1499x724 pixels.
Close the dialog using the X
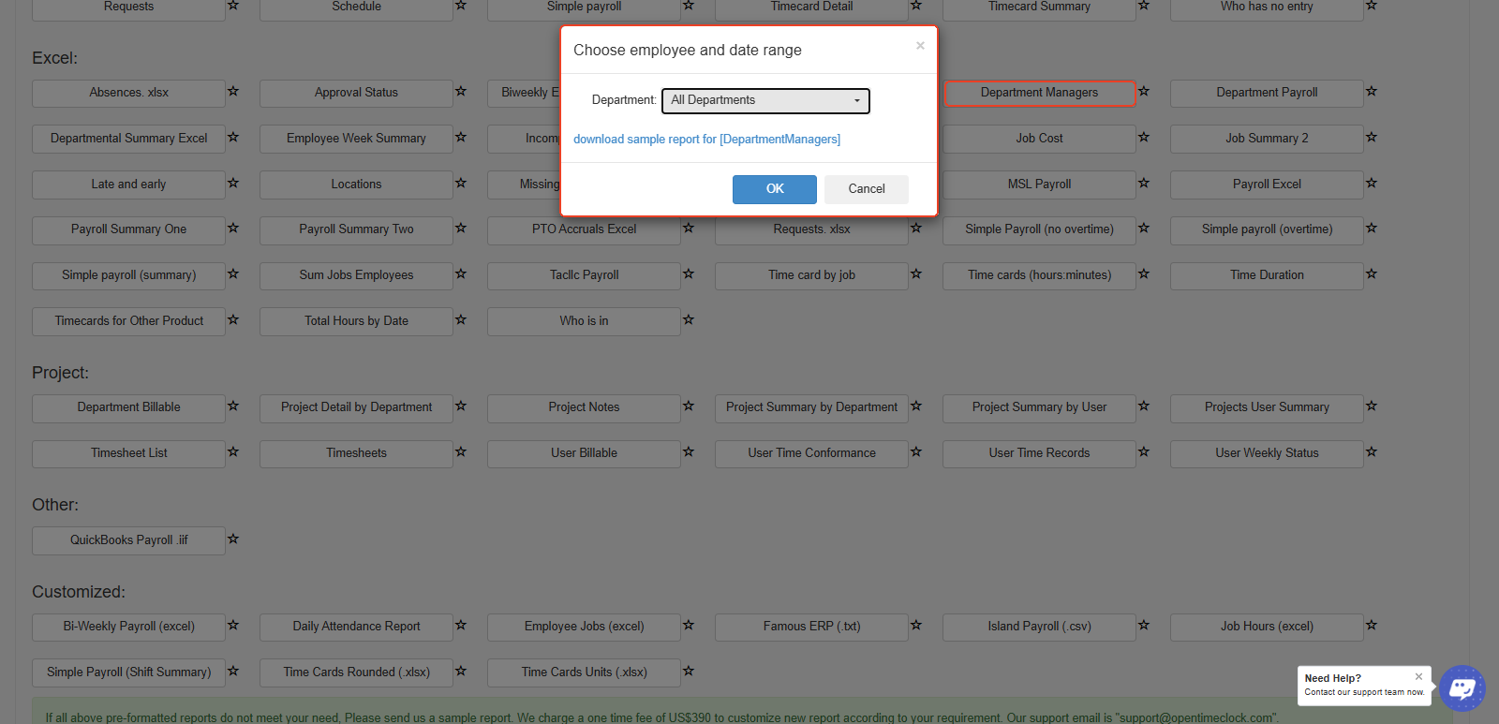click(x=920, y=46)
